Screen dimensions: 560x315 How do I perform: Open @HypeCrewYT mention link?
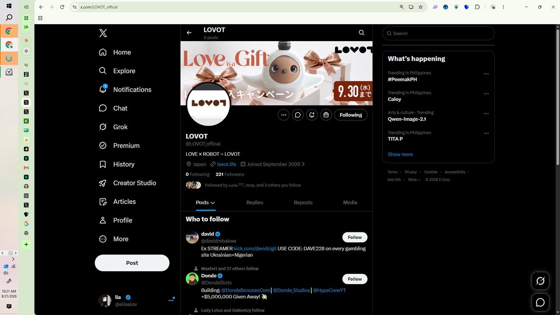click(x=329, y=290)
